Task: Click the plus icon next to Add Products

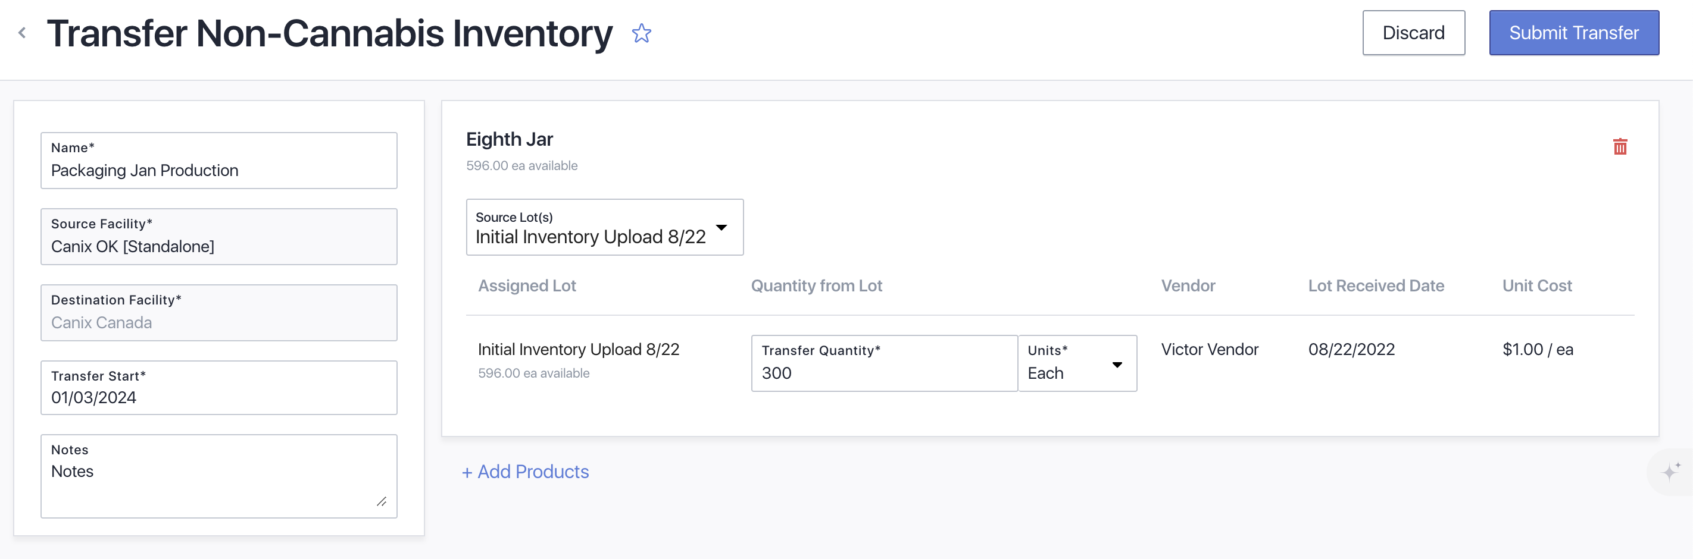Action: tap(467, 473)
